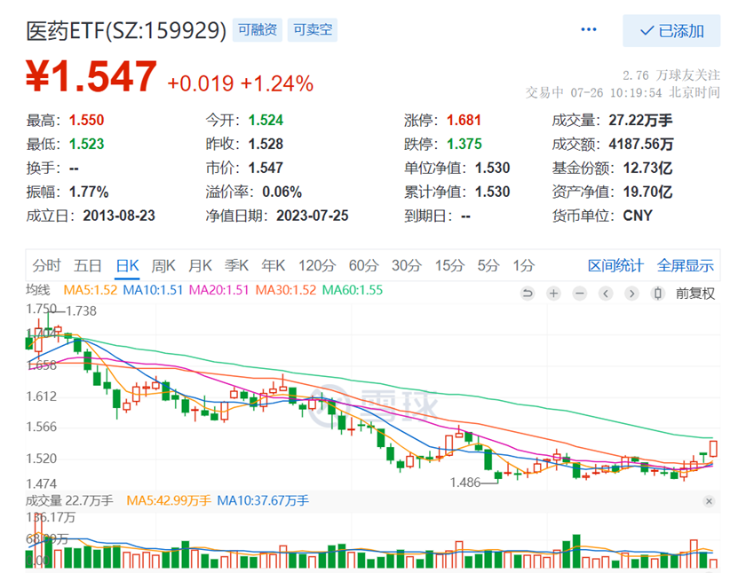738x573 pixels.
Task: Click the 成交量 value 27.22万手
Action: (640, 121)
